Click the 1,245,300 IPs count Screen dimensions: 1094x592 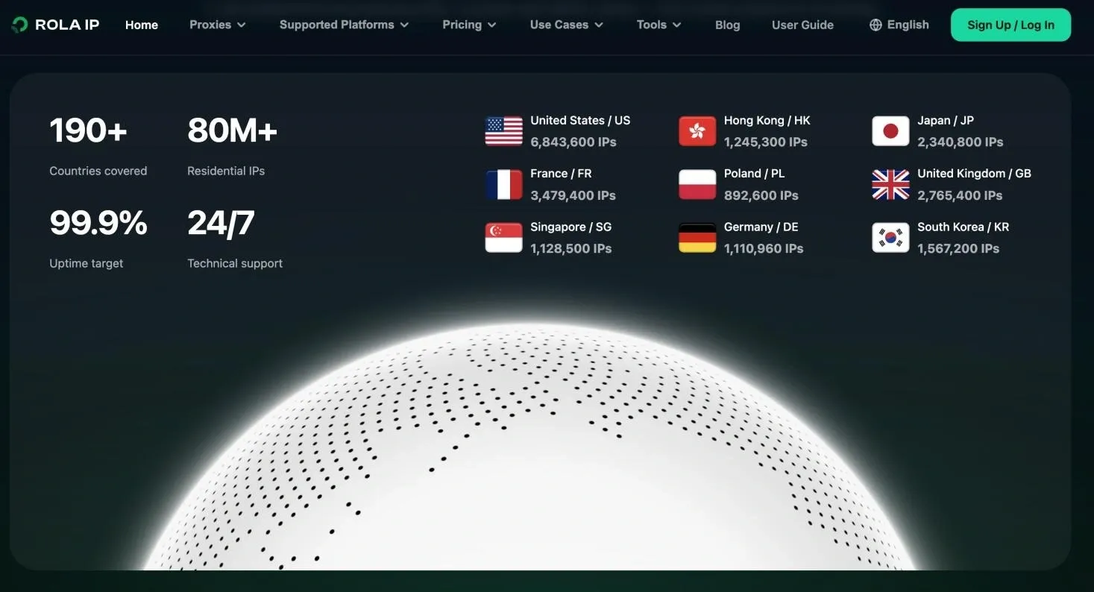pos(766,142)
